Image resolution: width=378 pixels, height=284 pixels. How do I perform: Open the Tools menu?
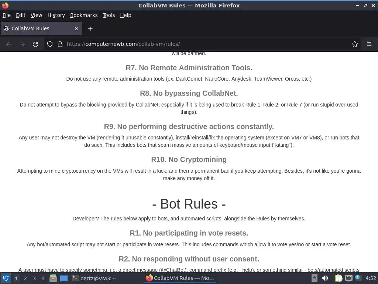click(x=109, y=15)
